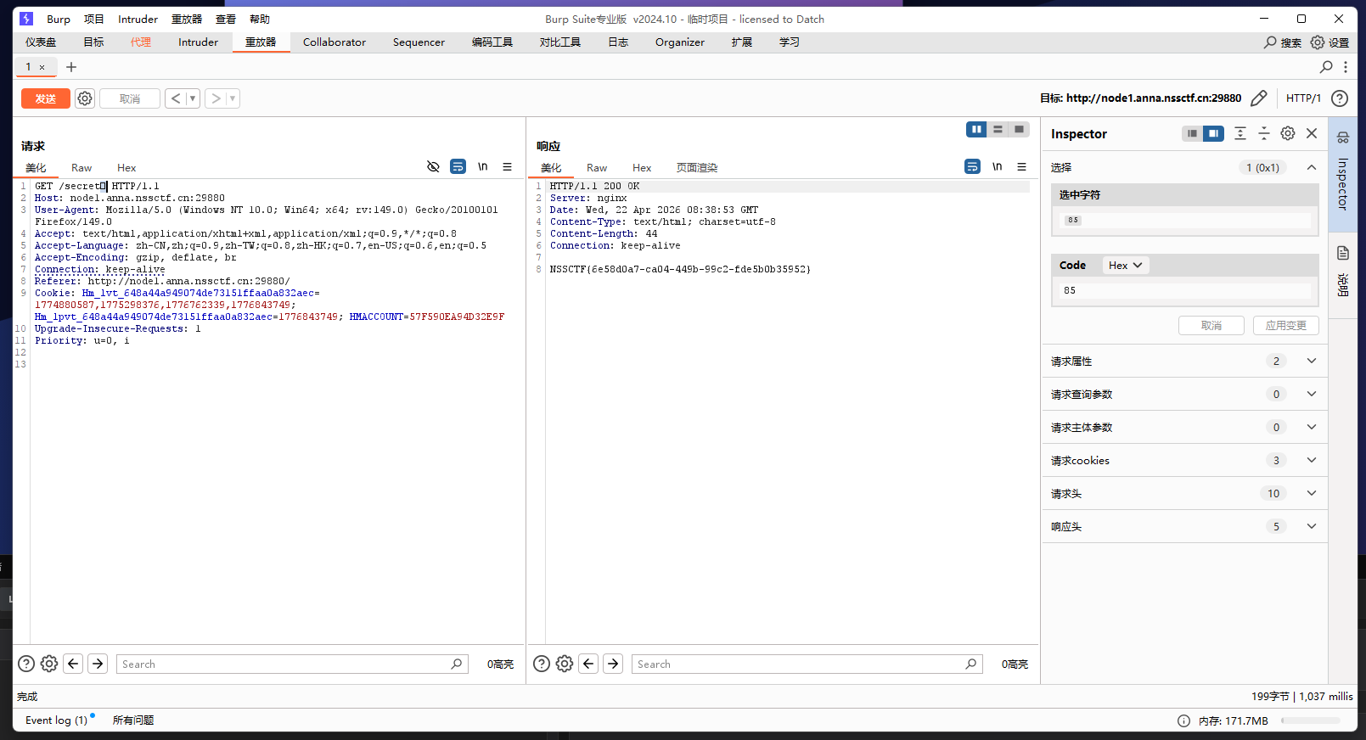
Task: Toggle line wrap in the response pane
Action: click(x=972, y=167)
